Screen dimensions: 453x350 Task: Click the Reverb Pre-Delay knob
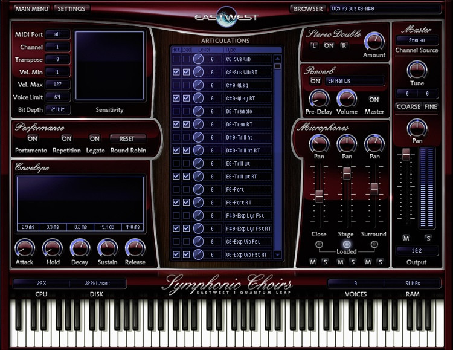click(x=320, y=99)
